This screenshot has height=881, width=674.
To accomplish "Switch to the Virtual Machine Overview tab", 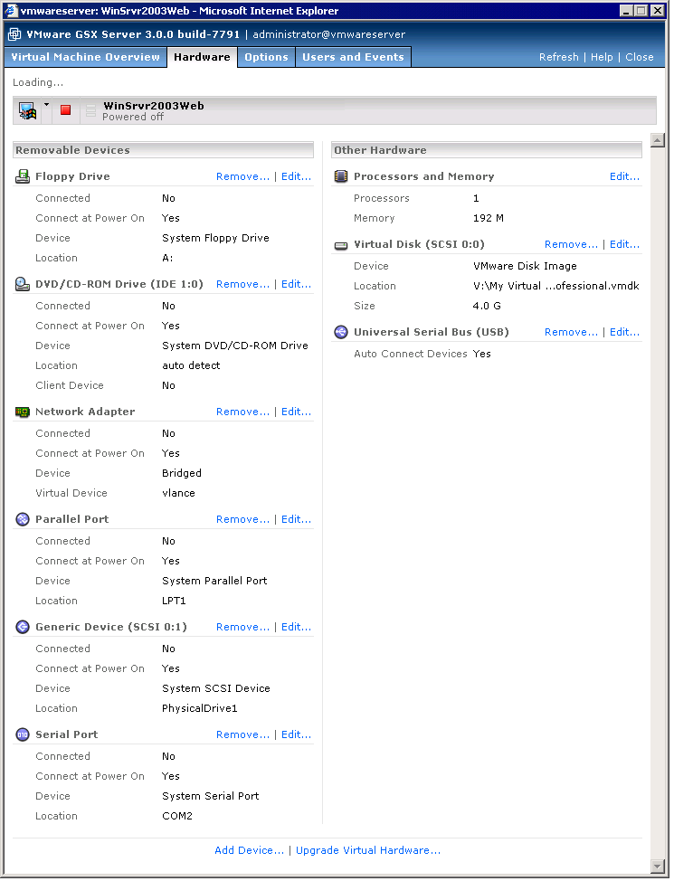I will [86, 57].
